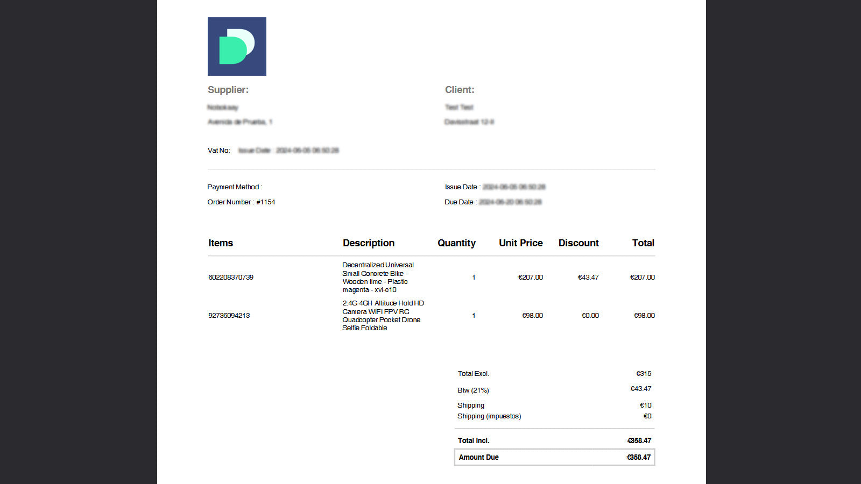Click the Client heading

point(459,90)
